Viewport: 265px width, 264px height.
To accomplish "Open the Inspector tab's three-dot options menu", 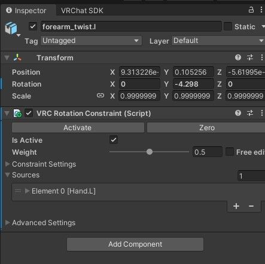I will point(261,10).
